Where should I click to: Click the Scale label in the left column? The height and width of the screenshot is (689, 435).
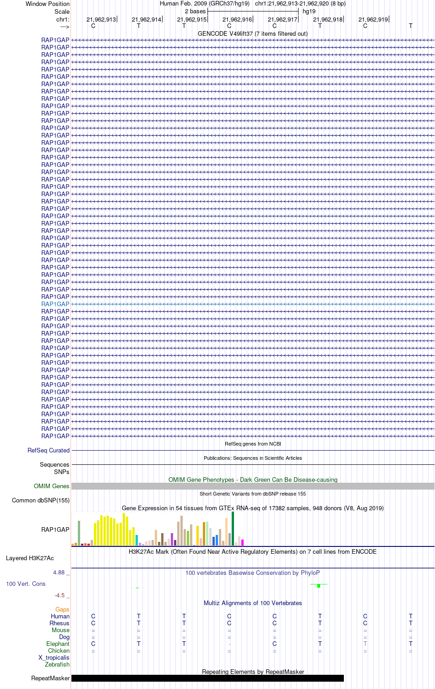pyautogui.click(x=62, y=11)
